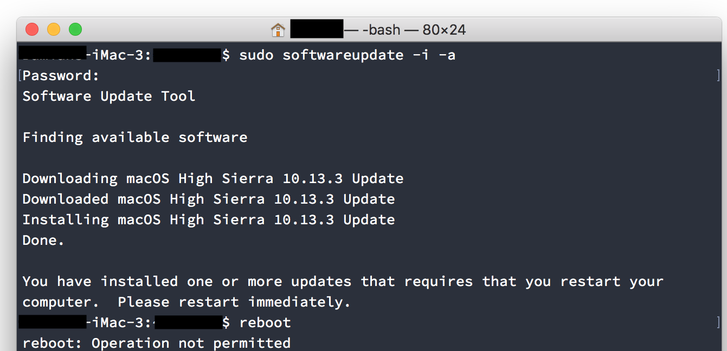727x351 pixels.
Task: Click the "Done." output text
Action: [x=44, y=240]
